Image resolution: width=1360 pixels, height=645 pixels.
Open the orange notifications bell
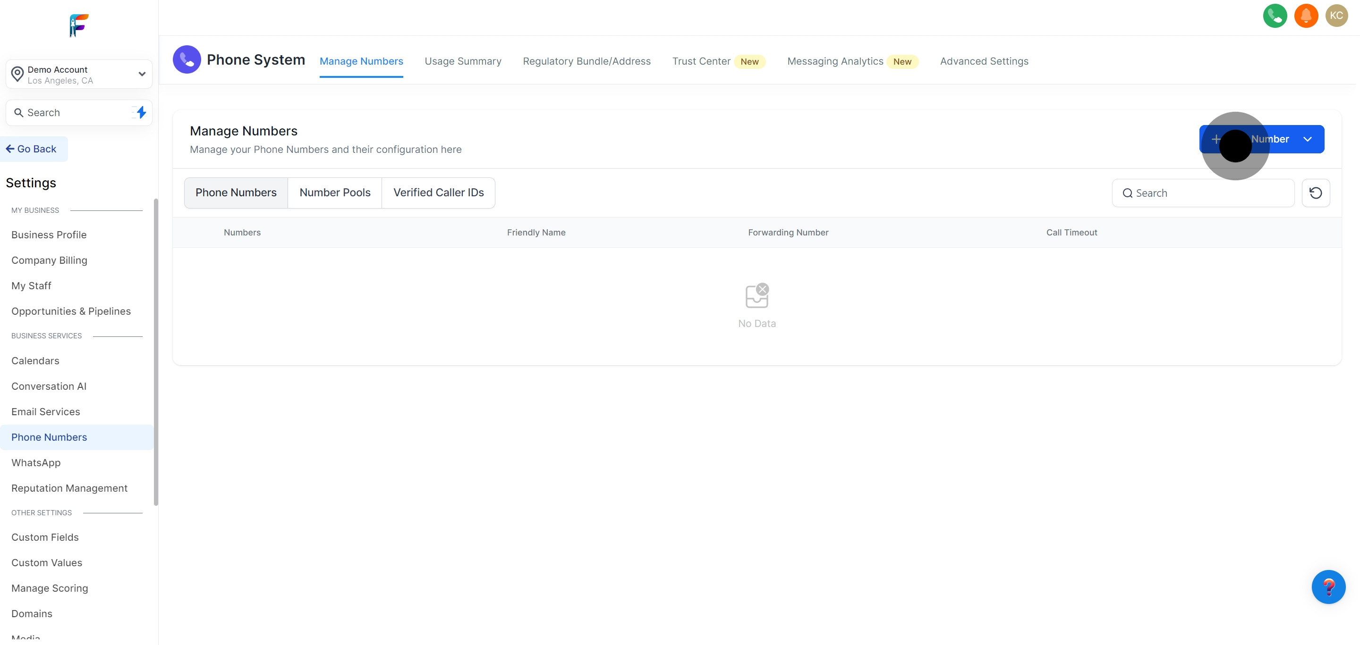coord(1306,16)
